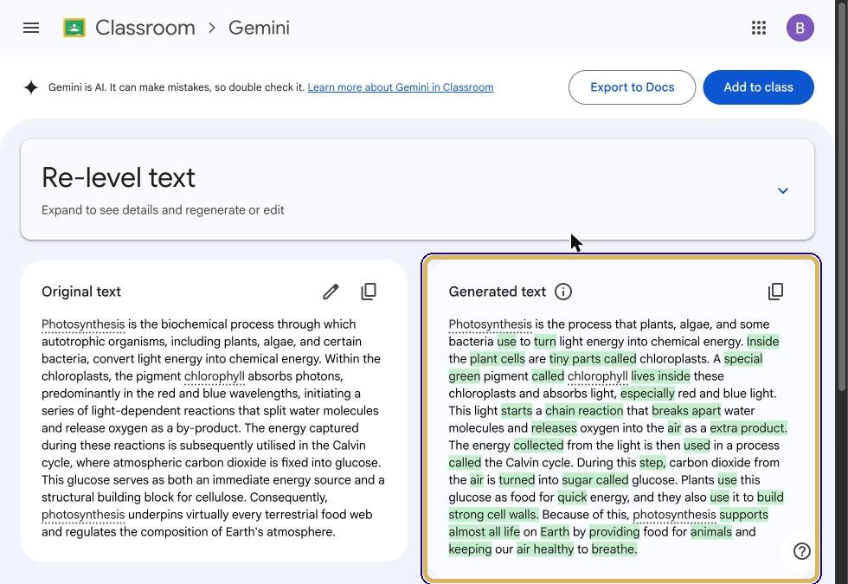Edit original text with pencil icon
848x584 pixels.
click(x=331, y=292)
